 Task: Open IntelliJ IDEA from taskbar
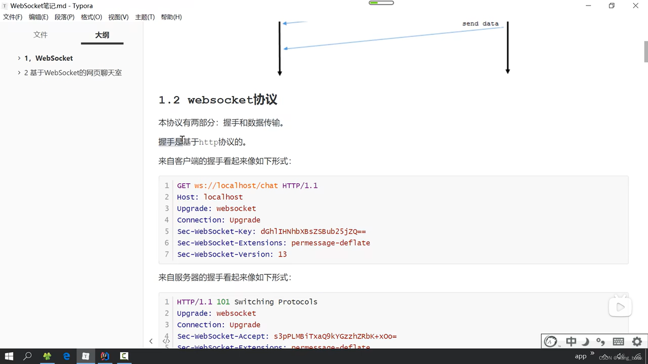coord(105,356)
